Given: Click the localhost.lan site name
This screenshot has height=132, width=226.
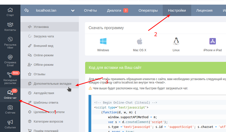Looking at the screenshot, I should point(46,11).
